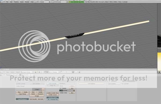Toggle No V.Normal Flip
Viewport: 161px width, 104px height.
[x=53, y=99]
